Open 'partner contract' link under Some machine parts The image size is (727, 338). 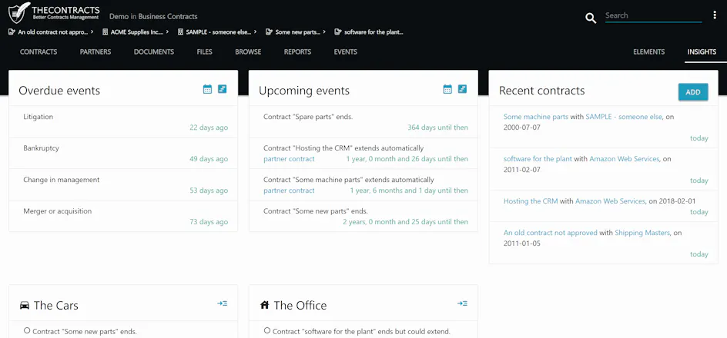(289, 190)
